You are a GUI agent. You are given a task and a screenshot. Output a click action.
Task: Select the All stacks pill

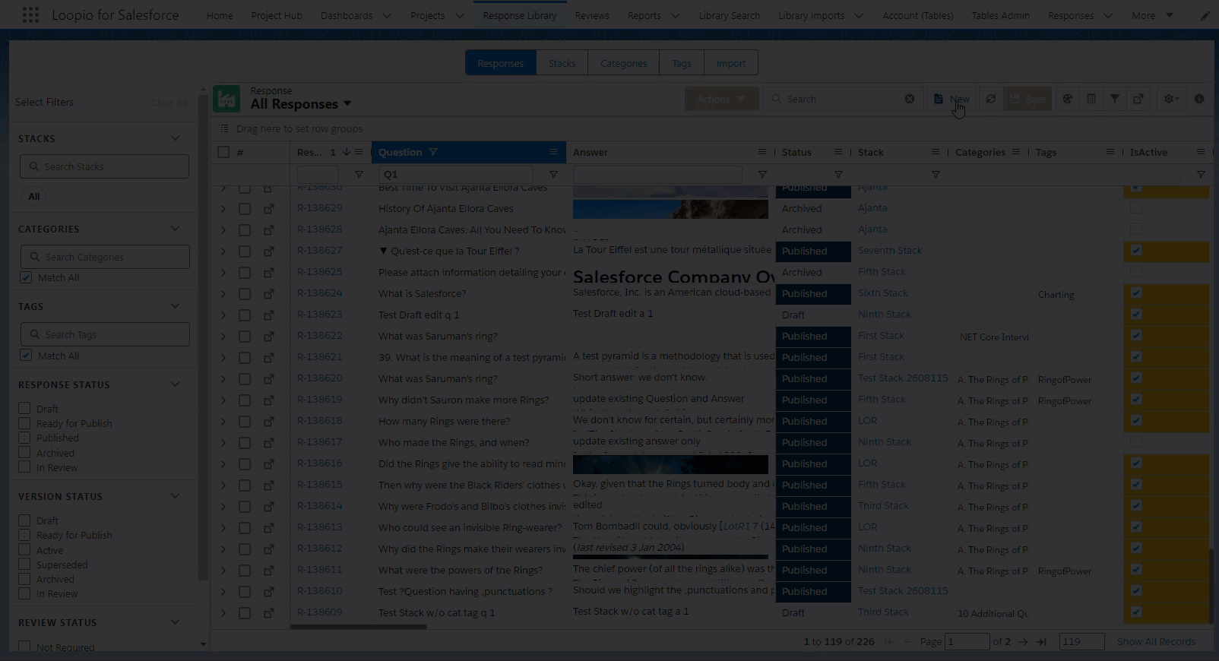(34, 196)
